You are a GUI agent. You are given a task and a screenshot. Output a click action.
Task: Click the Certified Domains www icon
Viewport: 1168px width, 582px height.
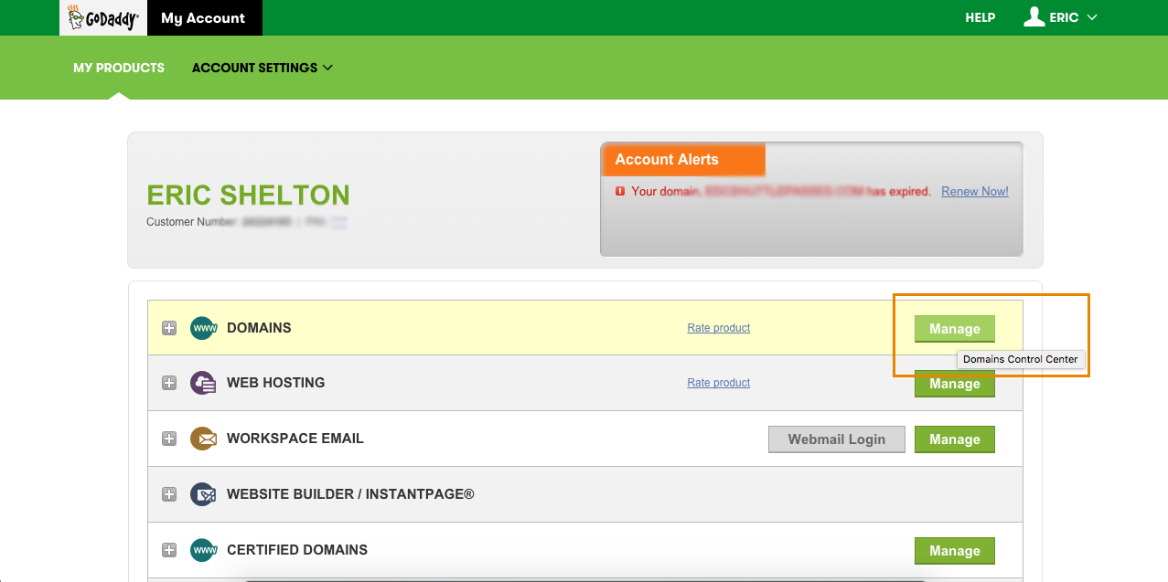[202, 550]
